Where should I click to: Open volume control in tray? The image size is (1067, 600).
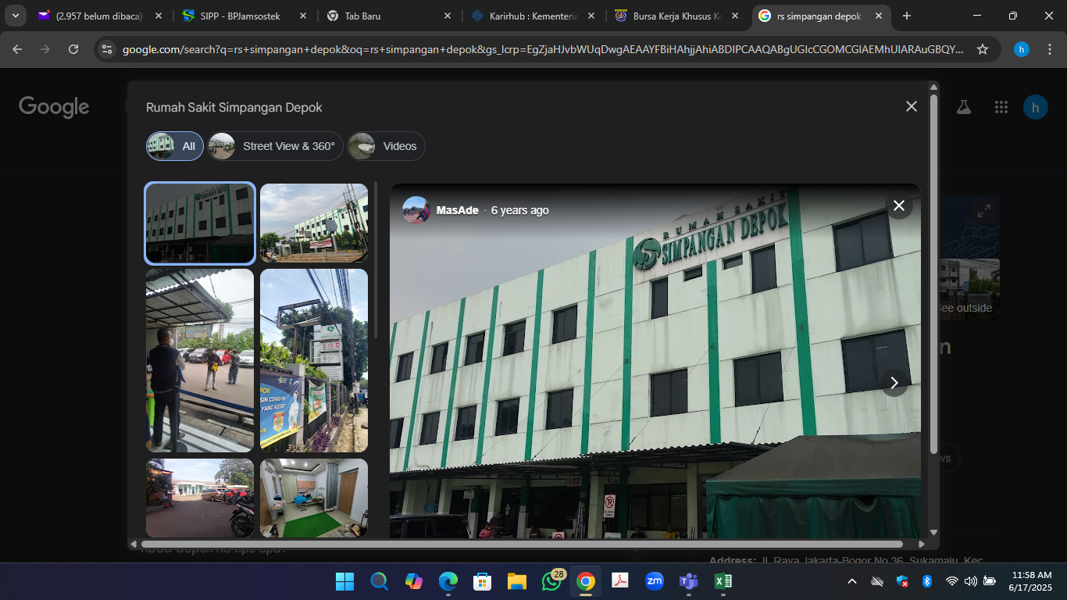pos(970,581)
